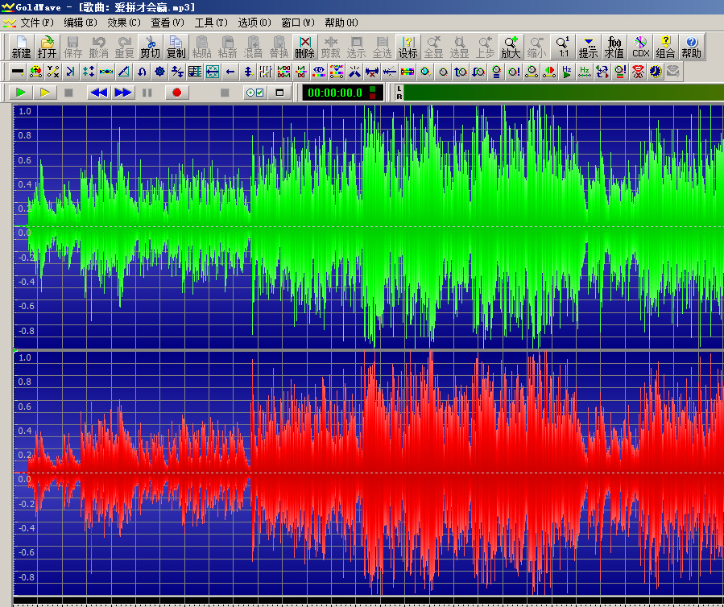Zoom in with the 放大 button
Screen dimensions: 724x607
click(511, 47)
